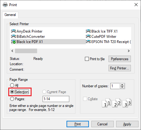Viewport: 141px width, 130px height.
Task: Enable the Print to file checkbox
Action: click(x=87, y=59)
